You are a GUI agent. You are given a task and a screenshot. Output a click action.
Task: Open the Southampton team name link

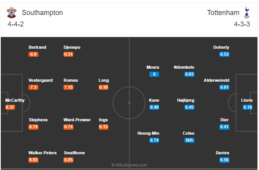pos(42,13)
